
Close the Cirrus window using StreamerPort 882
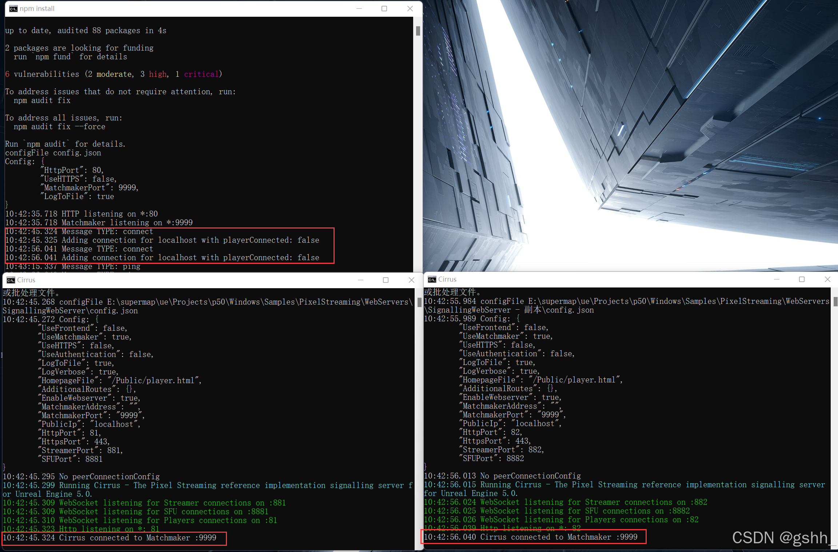827,279
